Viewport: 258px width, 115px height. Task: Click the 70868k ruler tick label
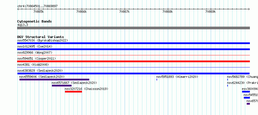click(x=168, y=12)
